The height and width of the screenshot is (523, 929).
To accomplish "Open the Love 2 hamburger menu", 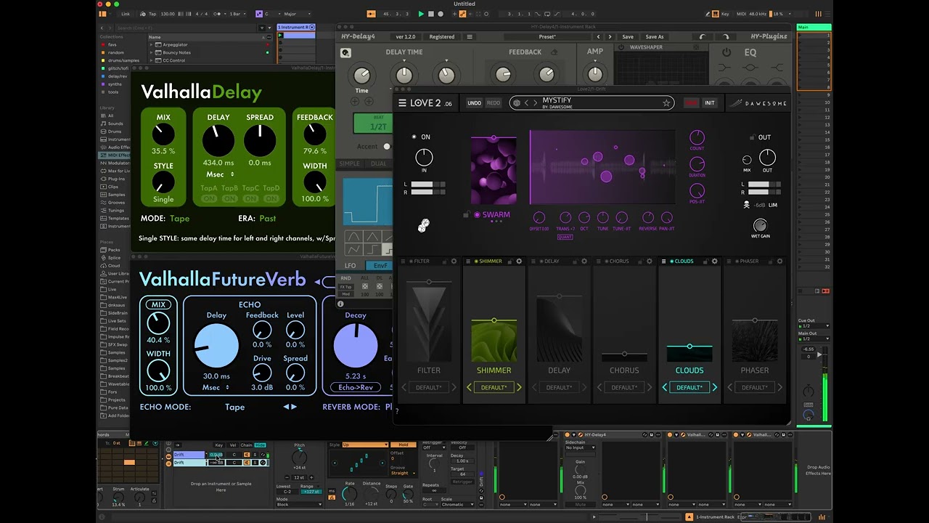I will (402, 103).
